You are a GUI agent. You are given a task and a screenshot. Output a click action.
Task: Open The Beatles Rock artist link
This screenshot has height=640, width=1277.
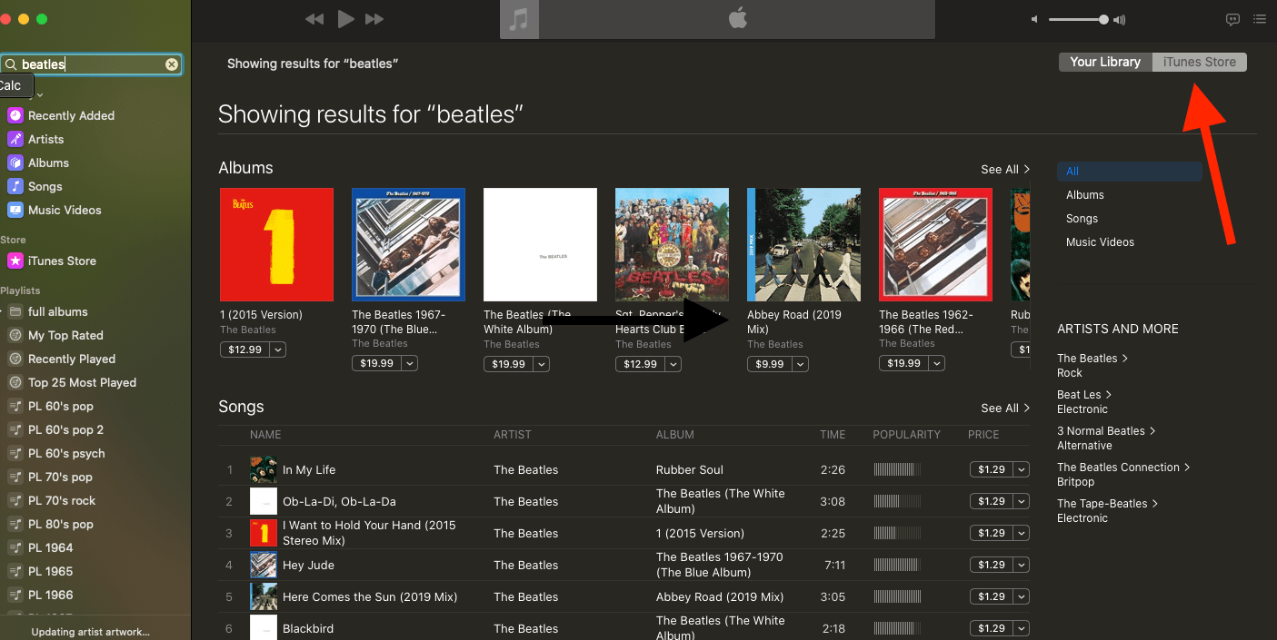[1092, 359]
